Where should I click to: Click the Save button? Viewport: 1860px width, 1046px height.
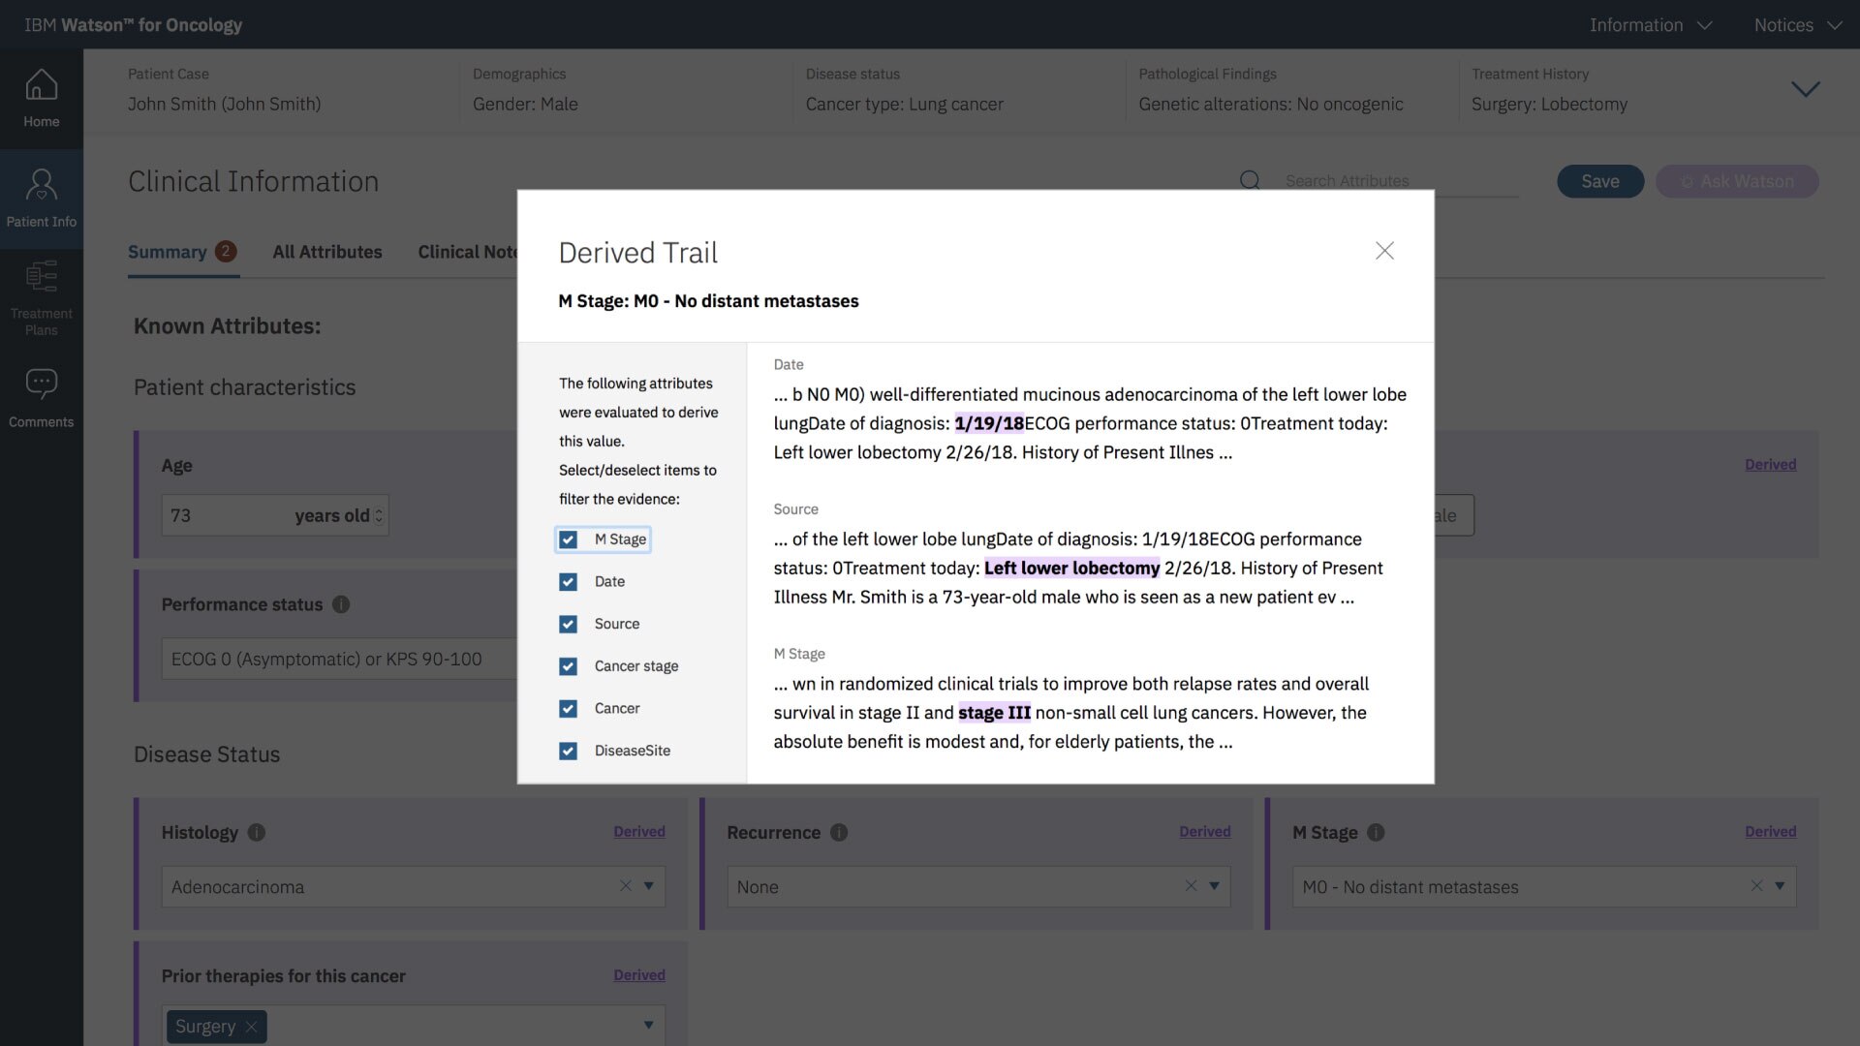(x=1599, y=181)
